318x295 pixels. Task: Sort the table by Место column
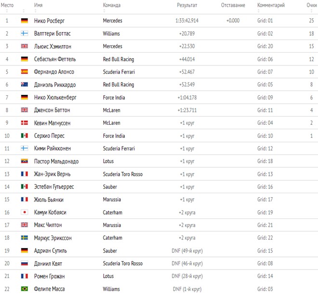pyautogui.click(x=7, y=5)
